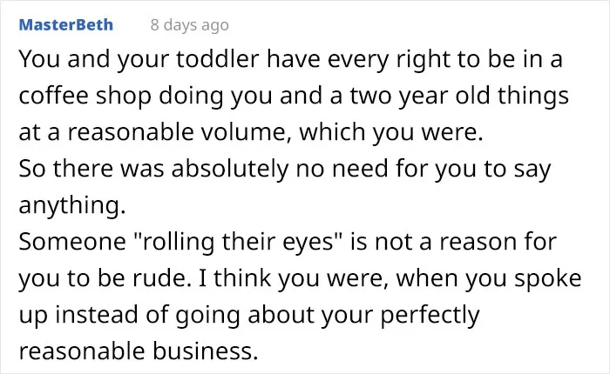
Task: Click the words "which you were."
Action: pyautogui.click(x=391, y=132)
